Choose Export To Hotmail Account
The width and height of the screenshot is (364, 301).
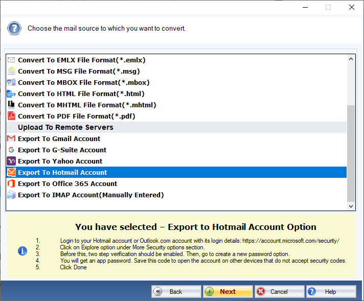pos(176,172)
